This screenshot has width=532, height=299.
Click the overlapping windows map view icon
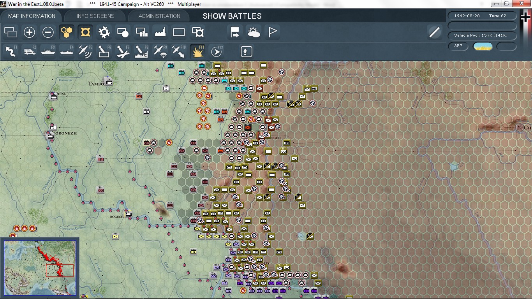11,32
